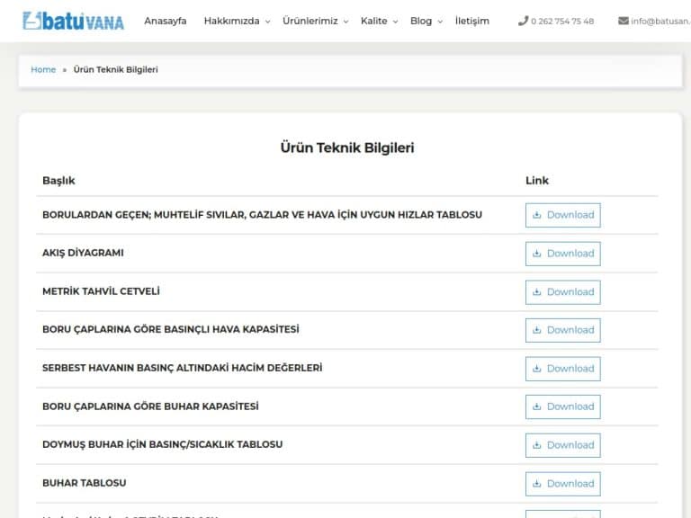This screenshot has height=518, width=691.
Task: Click the info@batusan email address
Action: [x=660, y=22]
